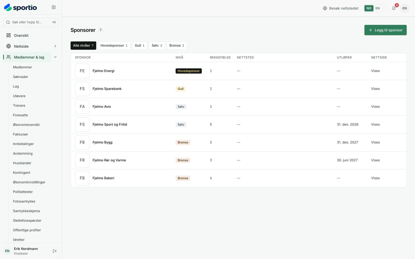Click in the Søk eller hopp til search field
The height and width of the screenshot is (259, 415).
[x=31, y=22]
